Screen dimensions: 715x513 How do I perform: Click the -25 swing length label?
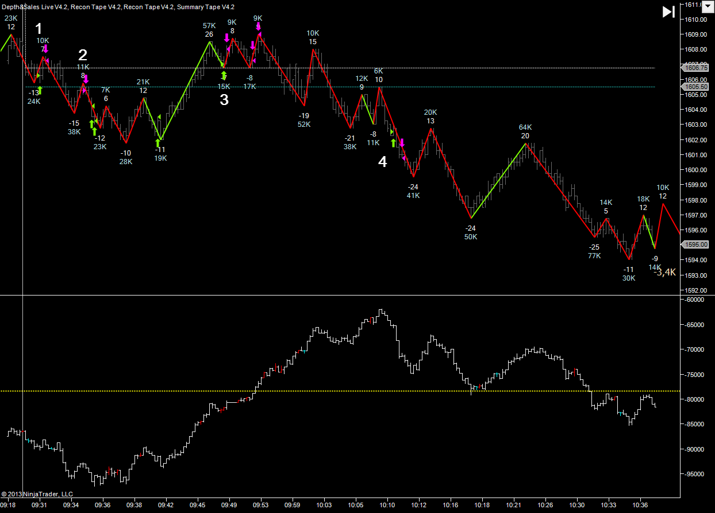tap(594, 247)
